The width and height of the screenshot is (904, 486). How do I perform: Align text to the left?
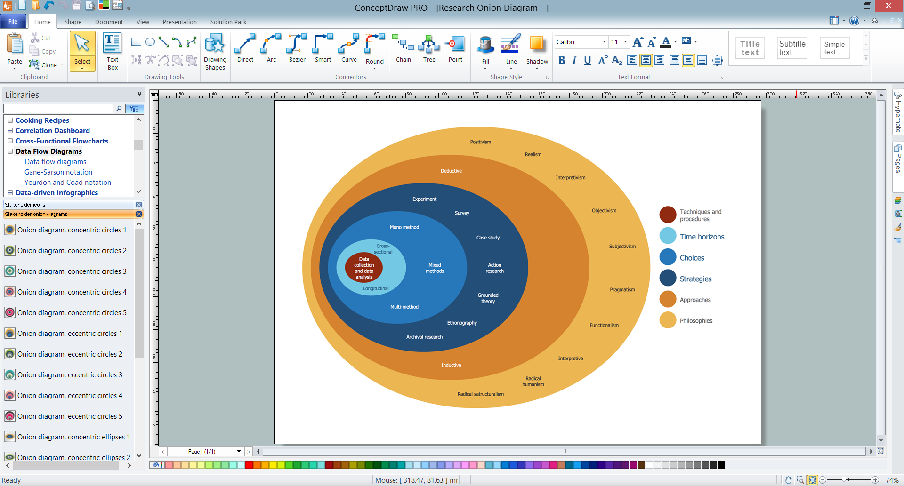(x=632, y=60)
